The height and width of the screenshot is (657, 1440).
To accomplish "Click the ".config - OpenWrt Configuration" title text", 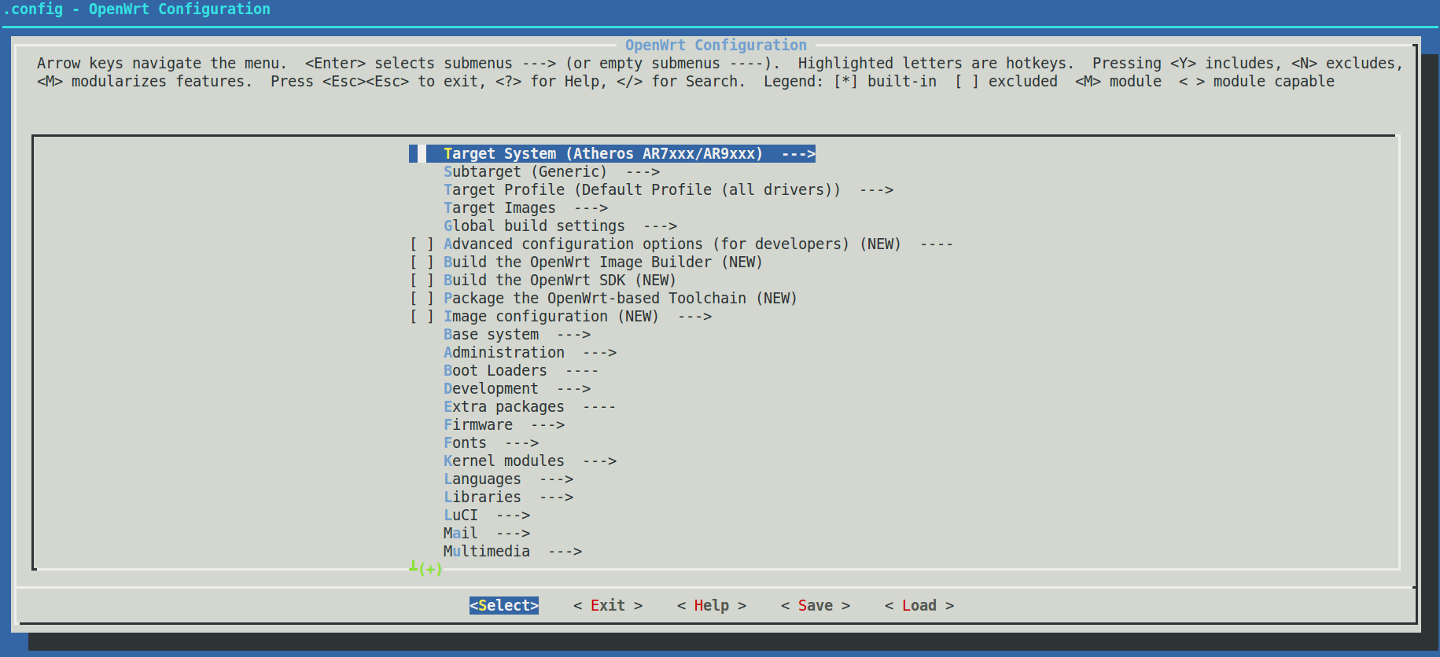I will pyautogui.click(x=137, y=9).
